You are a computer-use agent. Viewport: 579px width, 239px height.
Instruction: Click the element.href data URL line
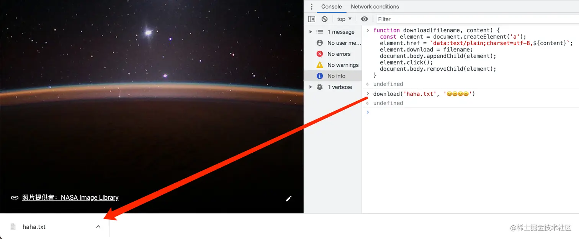click(476, 43)
